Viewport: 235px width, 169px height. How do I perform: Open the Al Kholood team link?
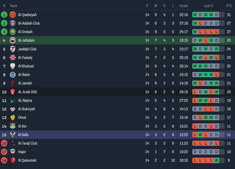(26, 66)
